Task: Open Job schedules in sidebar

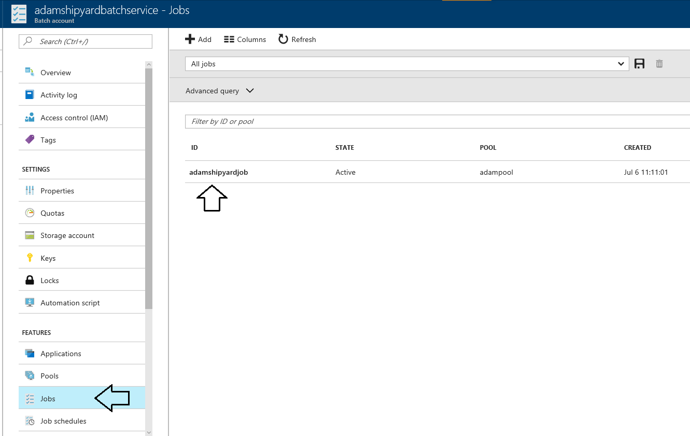Action: click(82, 421)
